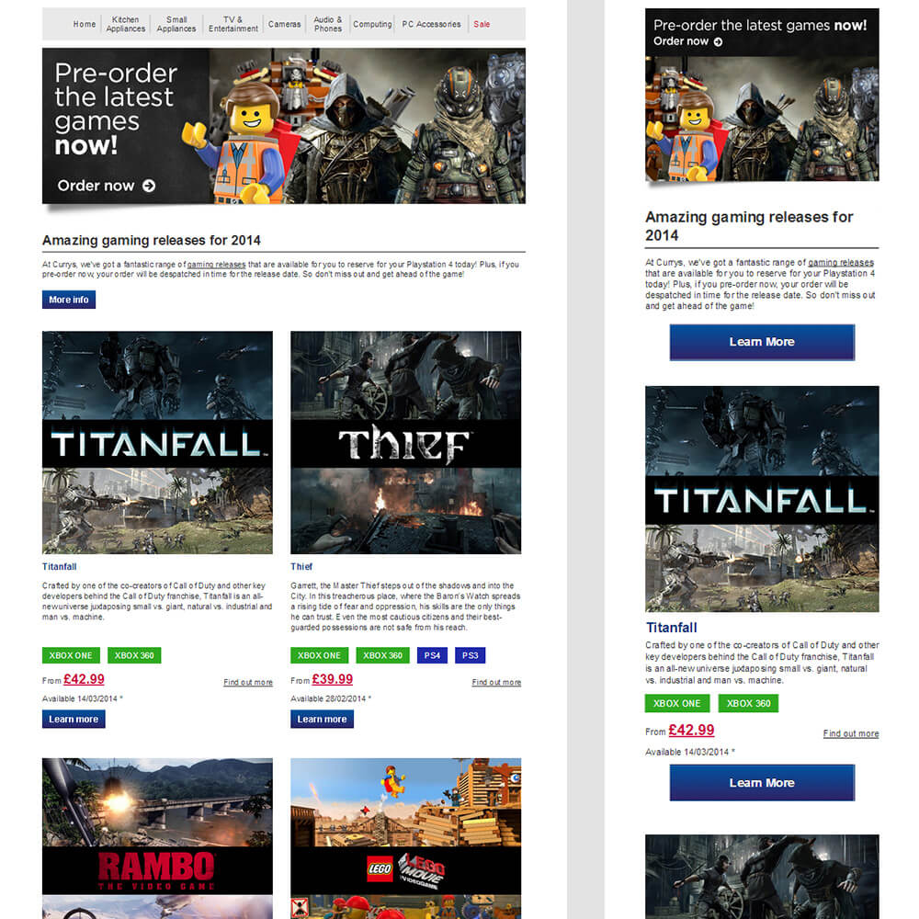Open TV & Entertainment navigation item

pyautogui.click(x=233, y=24)
